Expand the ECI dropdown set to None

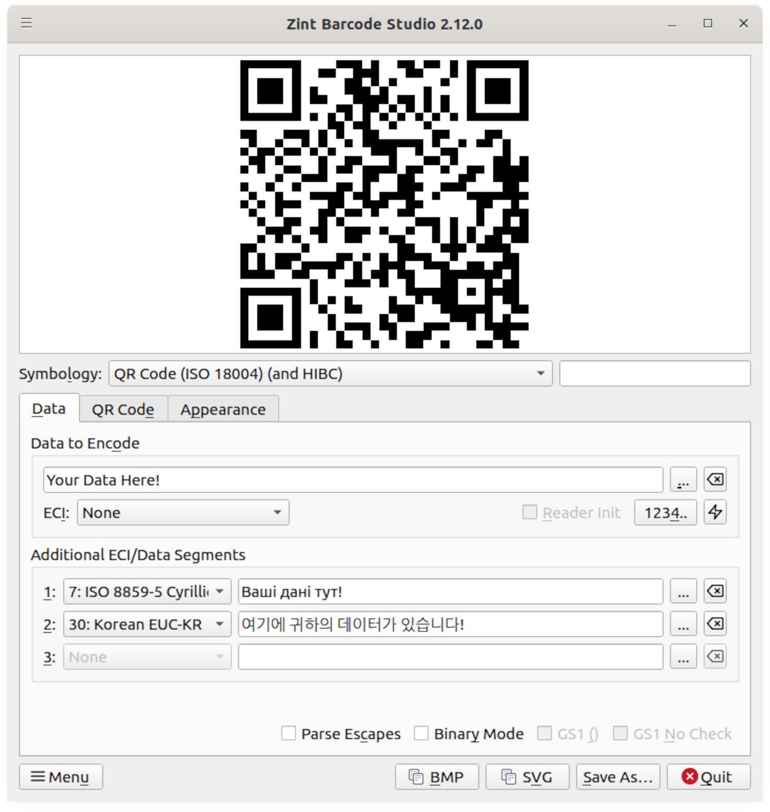tap(183, 512)
